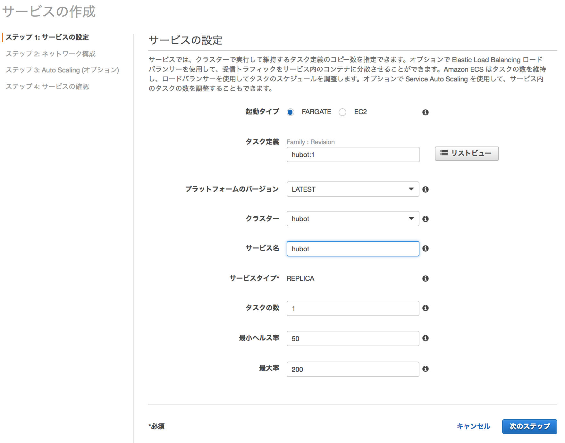Select the EC2 launch type radio
Screen dimensions: 565x443
pyautogui.click(x=342, y=112)
